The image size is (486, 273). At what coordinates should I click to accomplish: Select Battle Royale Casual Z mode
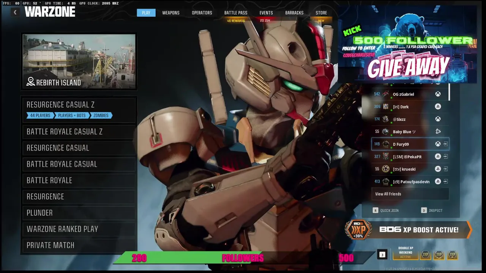pos(79,132)
